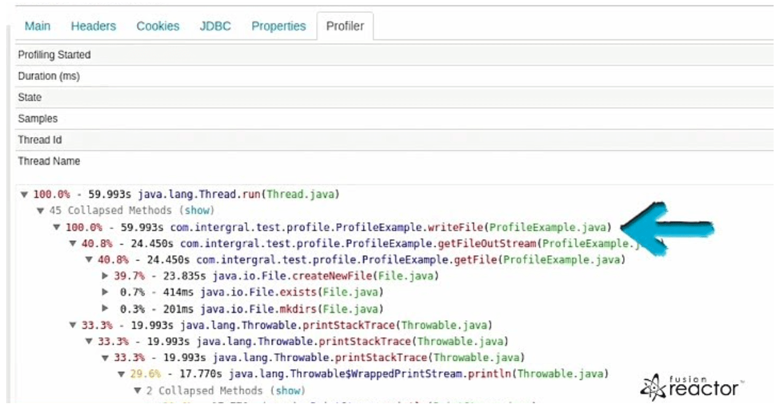Viewport: 781px width, 413px height.
Task: Select the Profiler tab
Action: [345, 26]
